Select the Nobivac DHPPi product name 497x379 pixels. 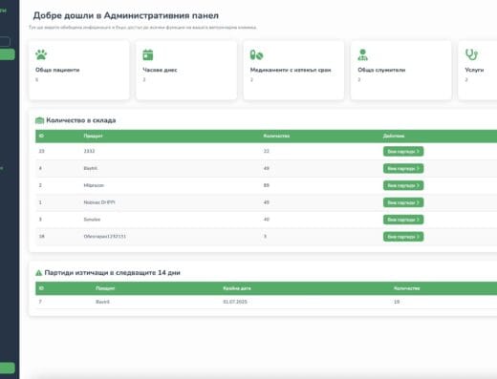99,202
